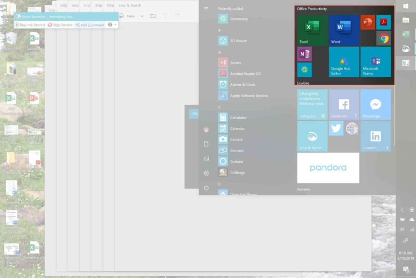Open the Google Ads Editor tile
The width and height of the screenshot is (416, 278).
point(344,62)
